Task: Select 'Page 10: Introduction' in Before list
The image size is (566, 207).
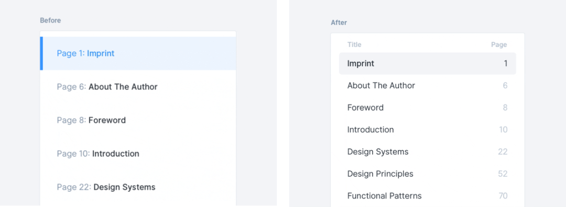Action: tap(138, 154)
